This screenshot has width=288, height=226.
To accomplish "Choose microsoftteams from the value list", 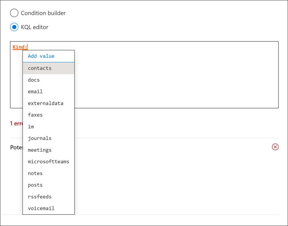I will 48,162.
